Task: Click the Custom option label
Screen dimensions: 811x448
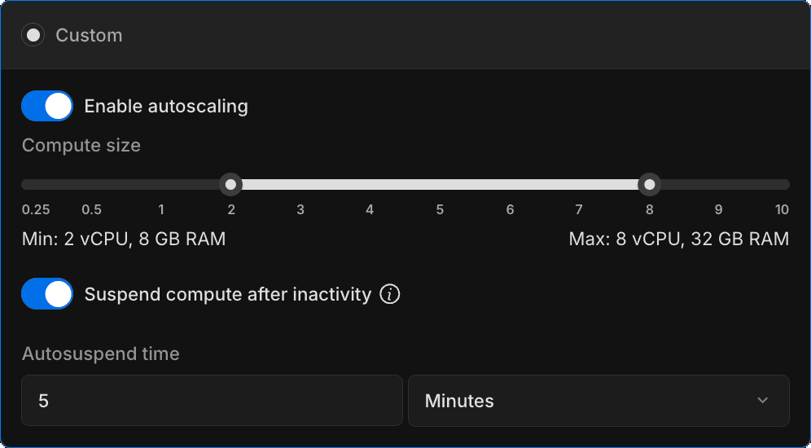Action: (89, 36)
